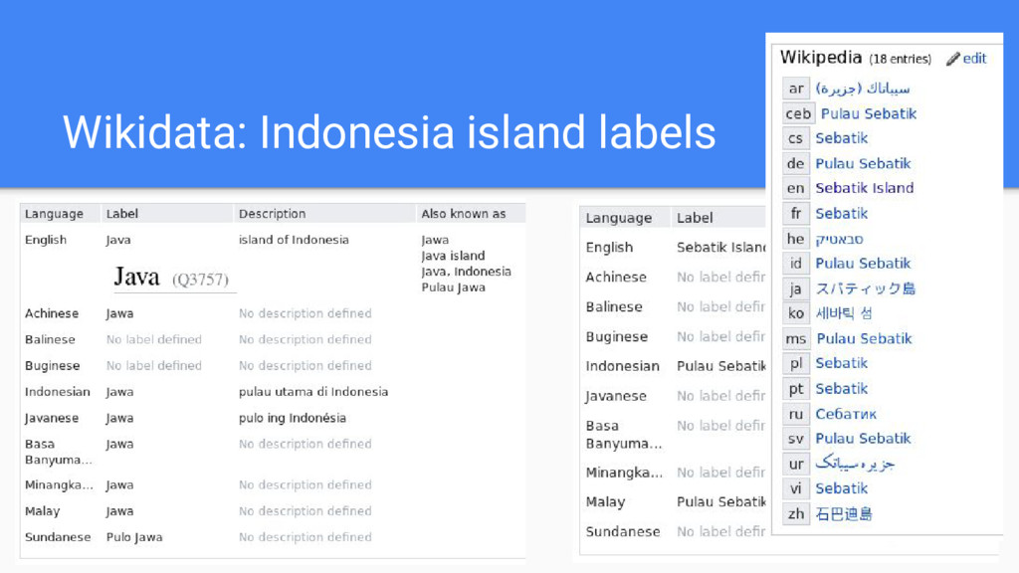Click 'No label defined' in Java Balinese row
This screenshot has height=573, width=1019.
pyautogui.click(x=154, y=339)
